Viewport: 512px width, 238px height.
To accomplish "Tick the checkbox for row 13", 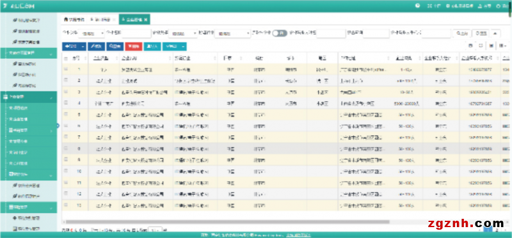I will 66,205.
